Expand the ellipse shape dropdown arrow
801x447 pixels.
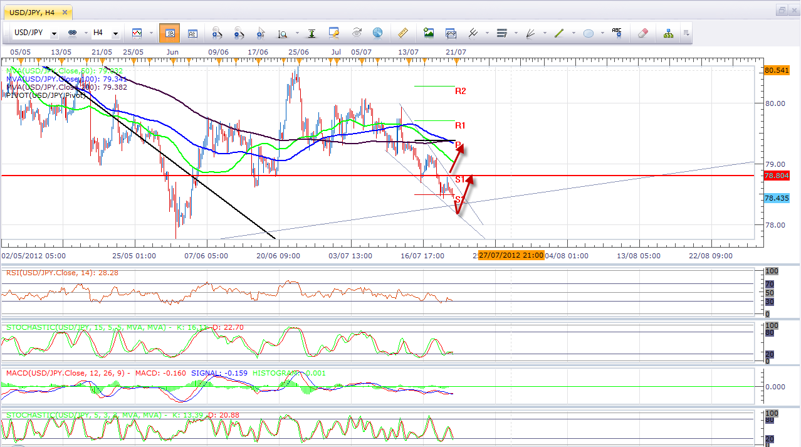tap(602, 33)
